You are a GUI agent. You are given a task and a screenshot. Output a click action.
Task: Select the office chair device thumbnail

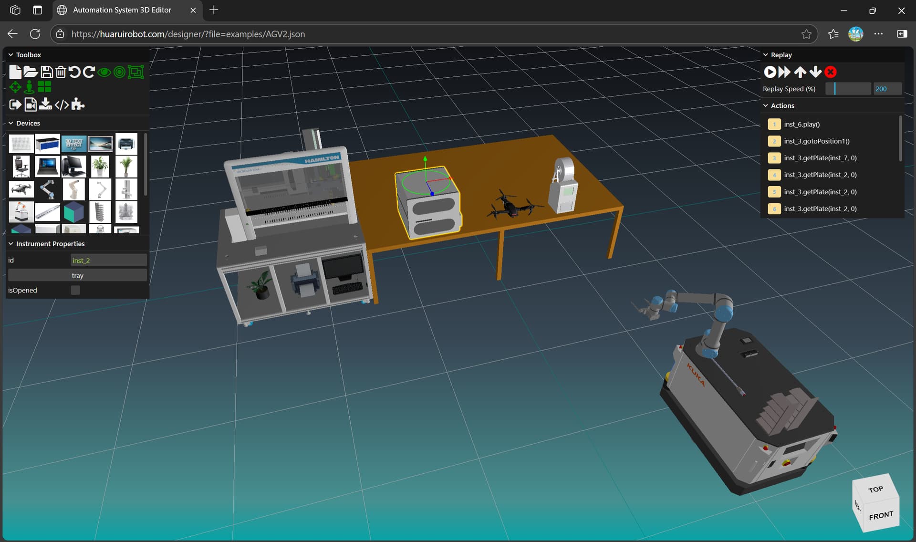click(21, 167)
